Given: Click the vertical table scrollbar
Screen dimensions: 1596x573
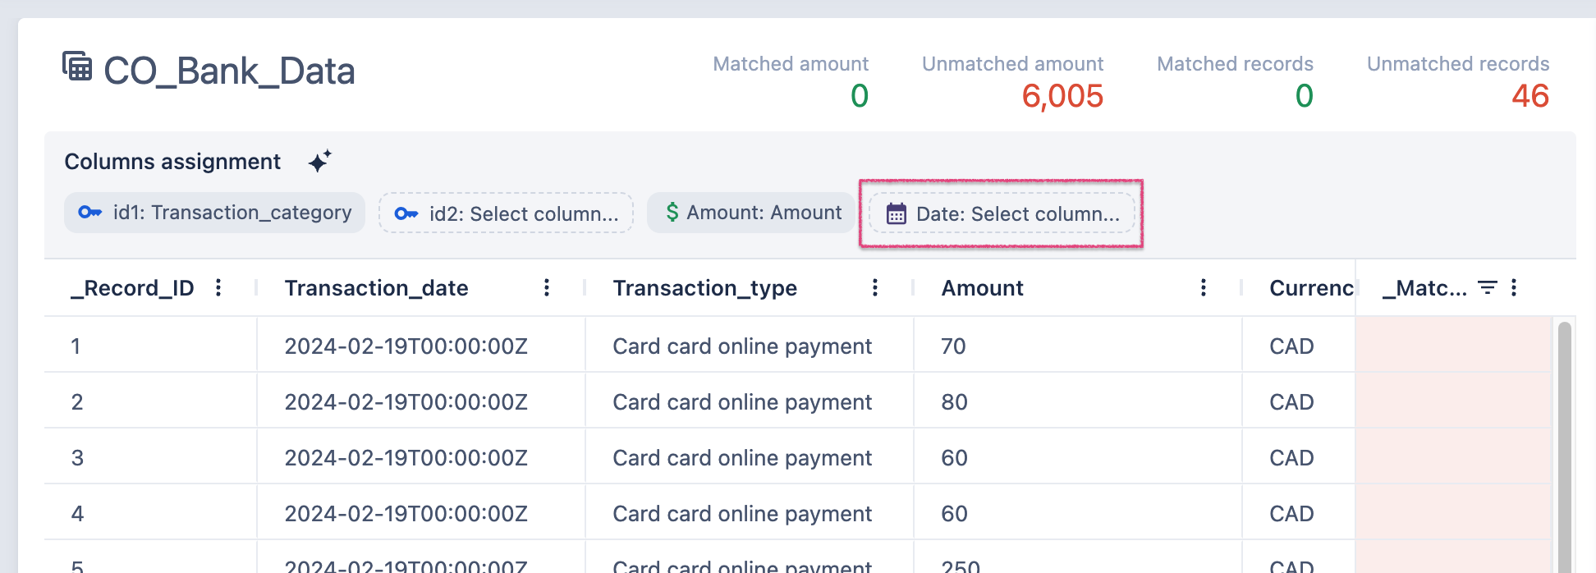Looking at the screenshot, I should point(1564,443).
